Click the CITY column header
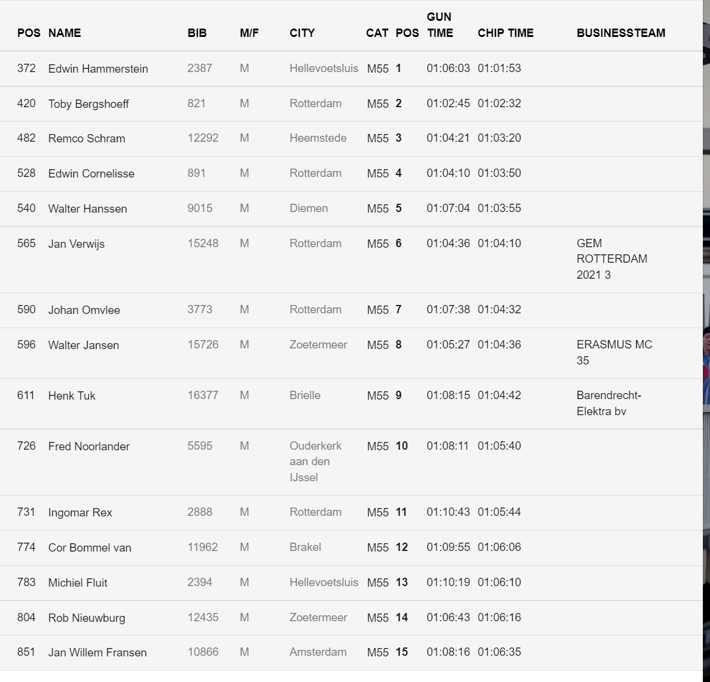 pos(302,33)
